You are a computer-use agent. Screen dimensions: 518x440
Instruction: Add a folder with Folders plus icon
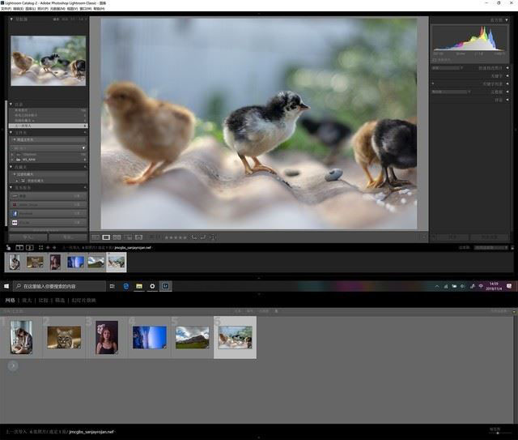pos(85,132)
